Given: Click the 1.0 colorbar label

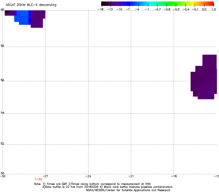Looking at the screenshot, I should [x=214, y=9].
